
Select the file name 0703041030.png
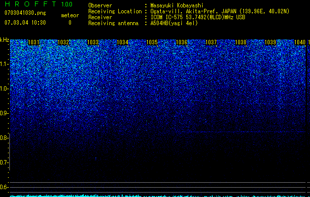coord(25,13)
